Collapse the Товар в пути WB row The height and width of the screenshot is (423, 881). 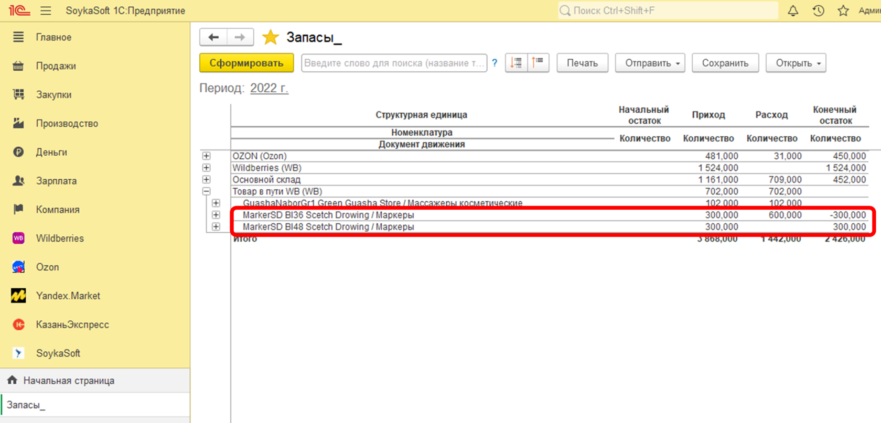coord(207,191)
